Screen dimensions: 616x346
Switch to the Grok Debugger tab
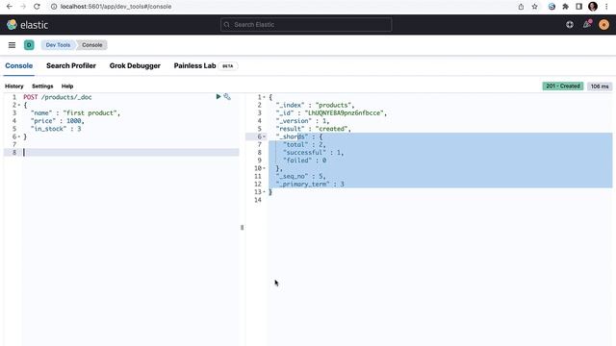135,66
